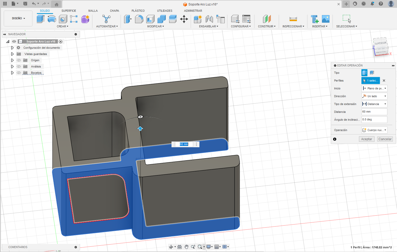The height and width of the screenshot is (252, 397).
Task: Click the blue extrude distance arrow manipulator
Action: (x=140, y=128)
